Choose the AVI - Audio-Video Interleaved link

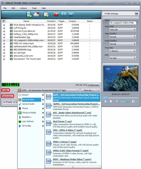coord(72,113)
